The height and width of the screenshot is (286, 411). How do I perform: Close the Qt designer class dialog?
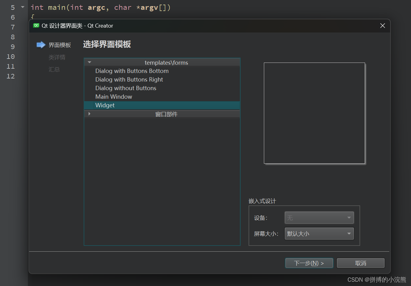pyautogui.click(x=382, y=26)
